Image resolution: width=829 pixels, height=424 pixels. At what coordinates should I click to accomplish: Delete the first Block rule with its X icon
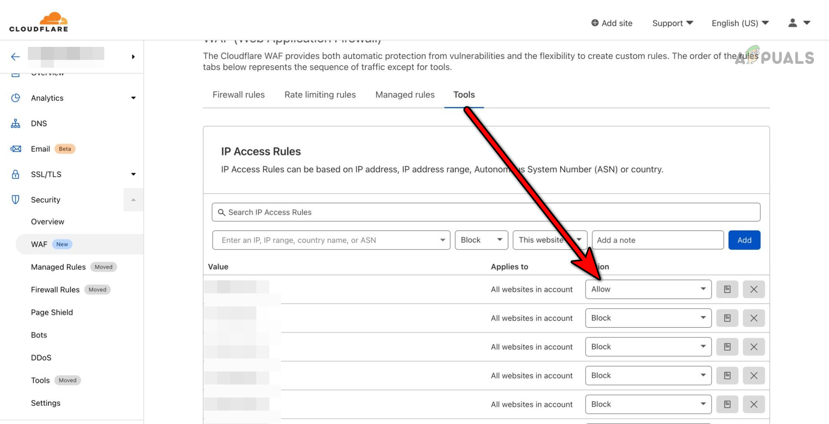click(754, 318)
